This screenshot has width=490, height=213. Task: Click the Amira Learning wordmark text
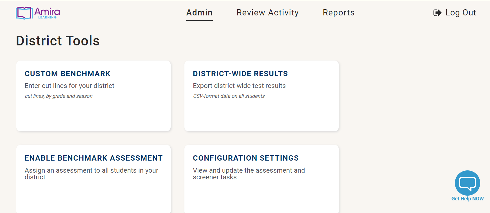(47, 13)
